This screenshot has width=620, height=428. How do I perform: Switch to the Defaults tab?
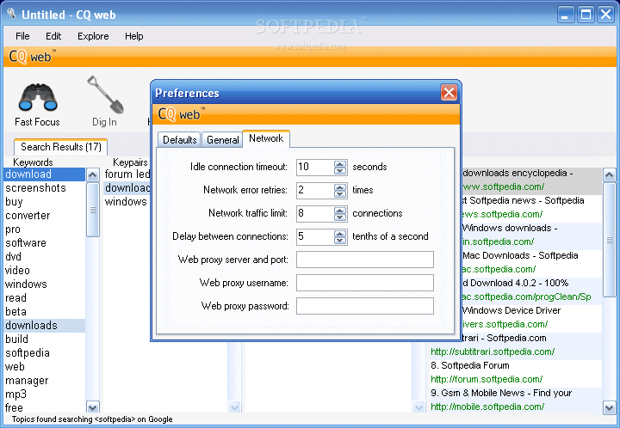tap(179, 139)
